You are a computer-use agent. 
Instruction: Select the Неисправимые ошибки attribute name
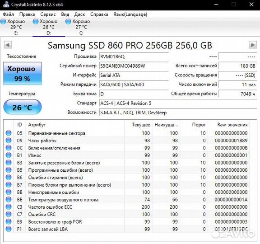54,192
